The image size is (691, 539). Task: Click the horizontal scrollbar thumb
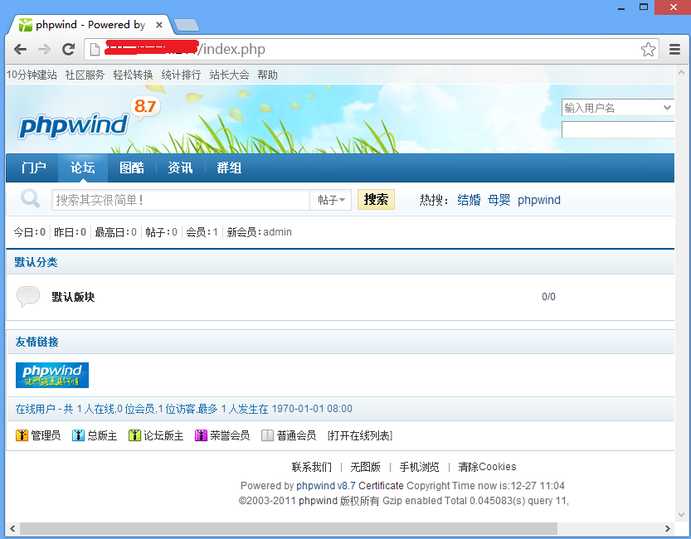289,528
